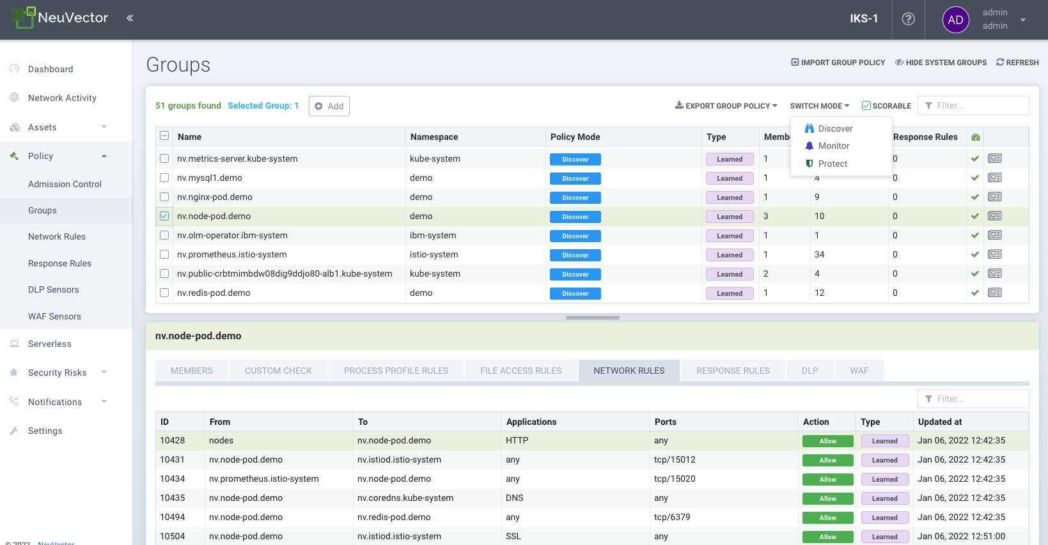Uncheck the nv.node-pod.demo group checkbox
This screenshot has height=545, width=1048.
(164, 216)
